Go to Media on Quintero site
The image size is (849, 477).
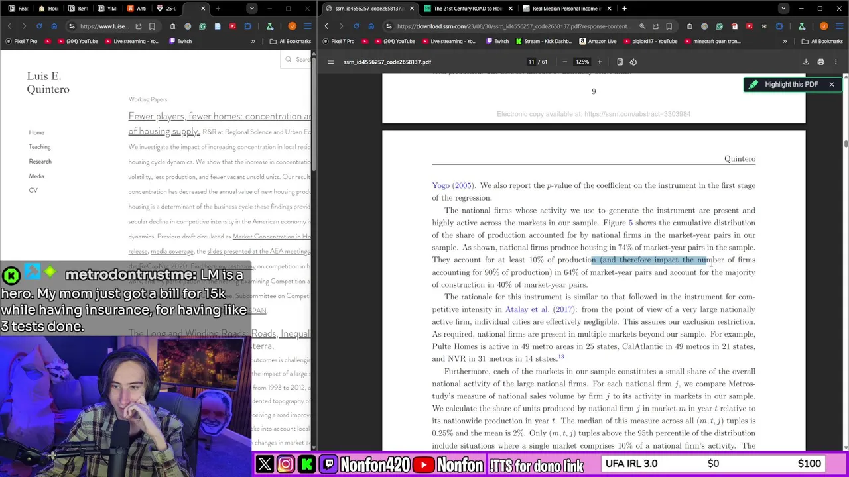click(36, 176)
